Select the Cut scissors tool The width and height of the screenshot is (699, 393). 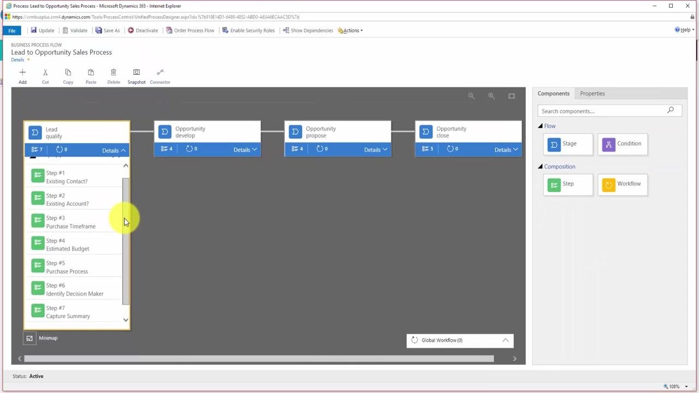(x=45, y=72)
